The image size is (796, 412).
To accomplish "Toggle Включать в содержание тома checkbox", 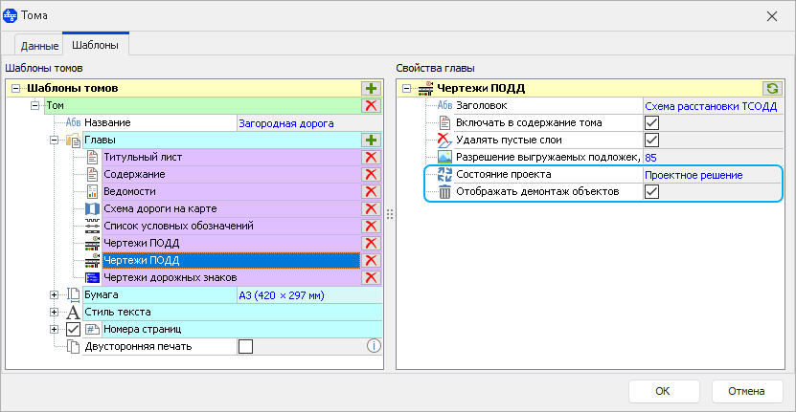I will tap(651, 122).
